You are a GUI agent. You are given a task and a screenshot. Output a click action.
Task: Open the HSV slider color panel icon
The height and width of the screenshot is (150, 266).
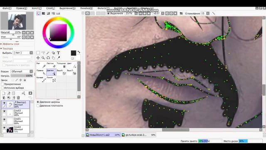pyautogui.click(x=48, y=13)
